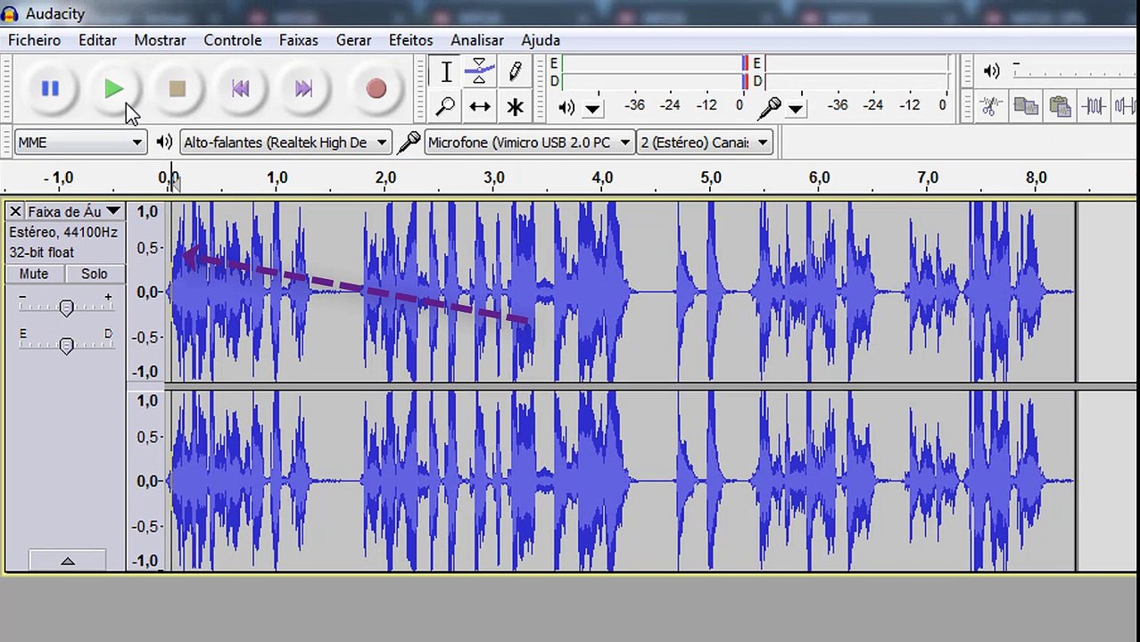Click the Copy toolbar icon
Screen dimensions: 1140x642
pyautogui.click(x=1025, y=106)
